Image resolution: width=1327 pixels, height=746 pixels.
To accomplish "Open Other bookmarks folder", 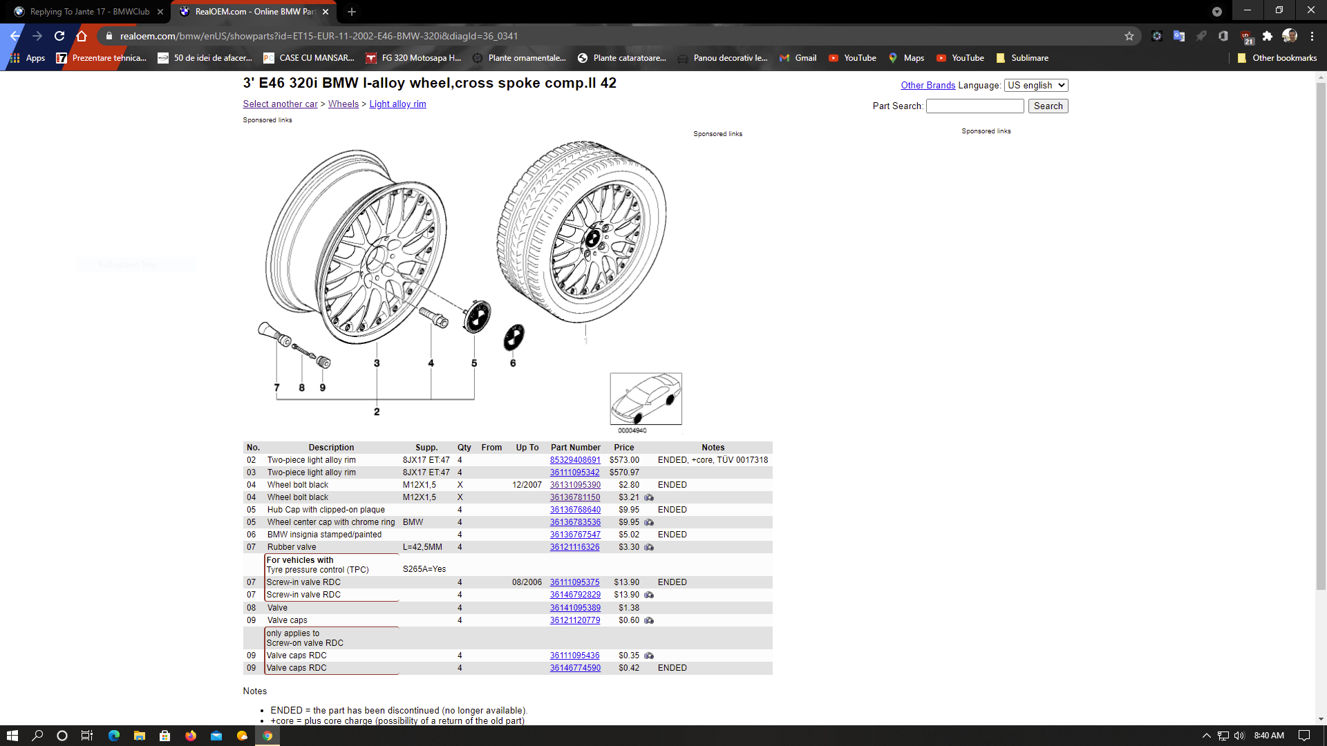I will 1277,58.
